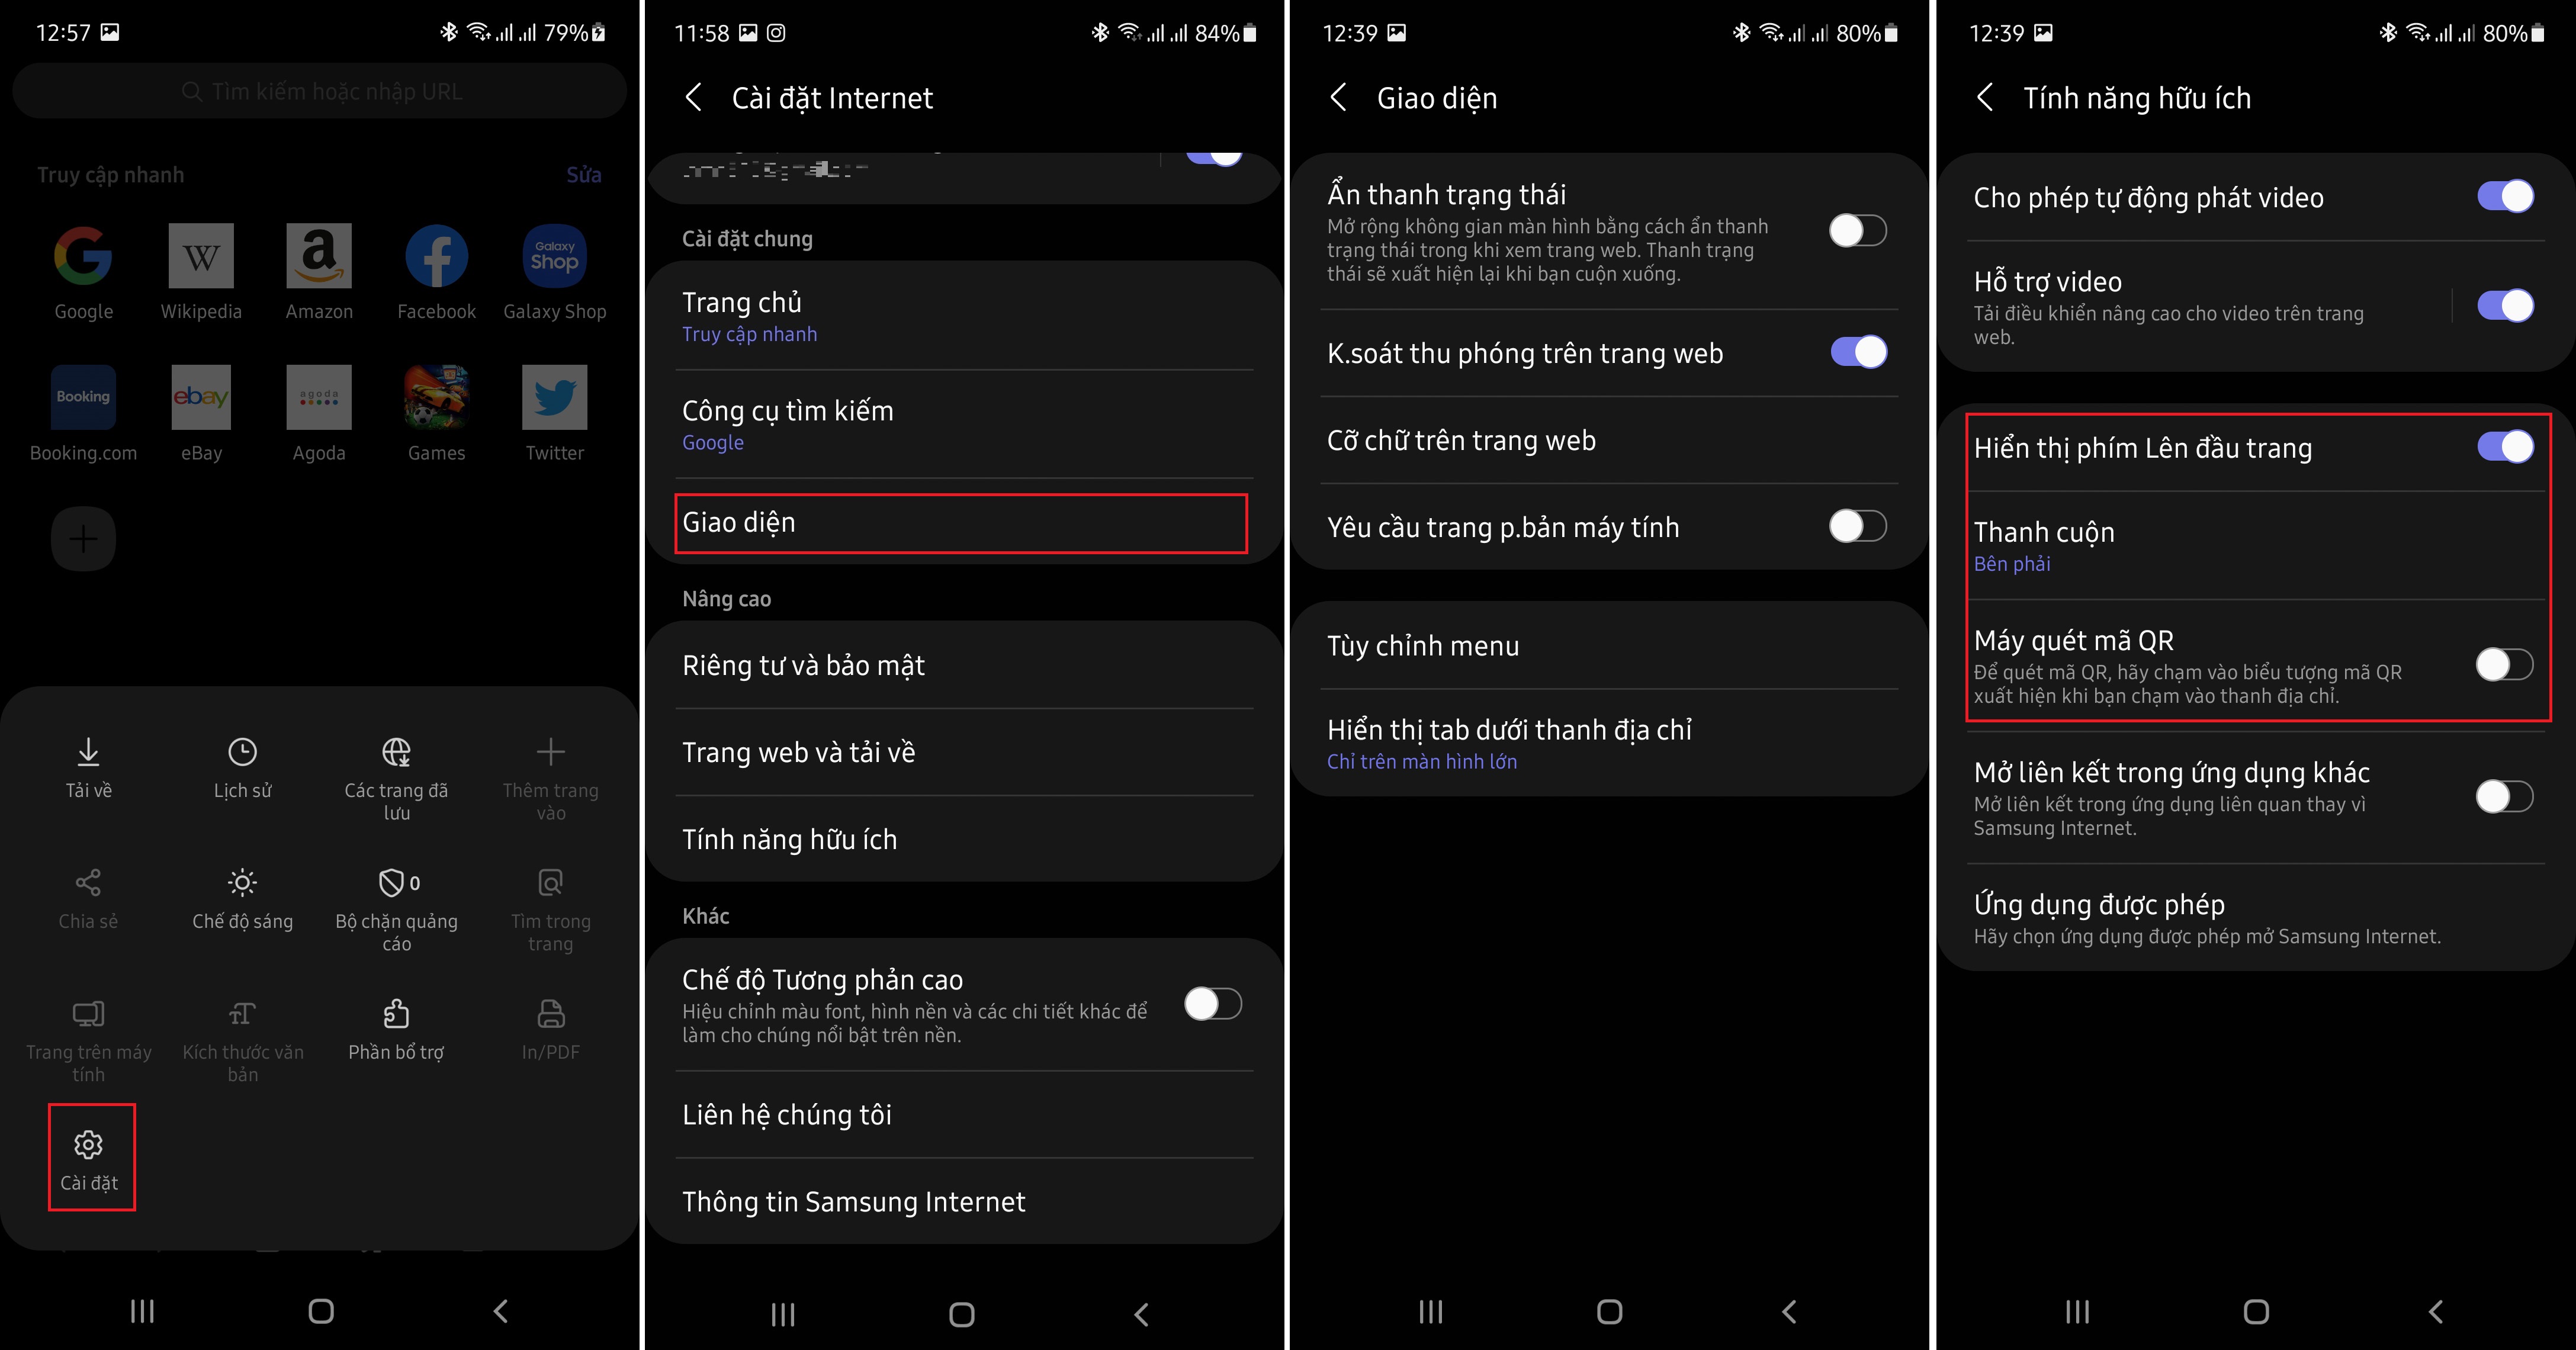Image resolution: width=2576 pixels, height=1350 pixels.
Task: Tap Truy cập nhanh link
Action: click(x=750, y=334)
